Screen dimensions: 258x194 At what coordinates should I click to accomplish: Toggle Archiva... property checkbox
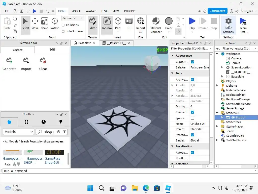pos(192,80)
